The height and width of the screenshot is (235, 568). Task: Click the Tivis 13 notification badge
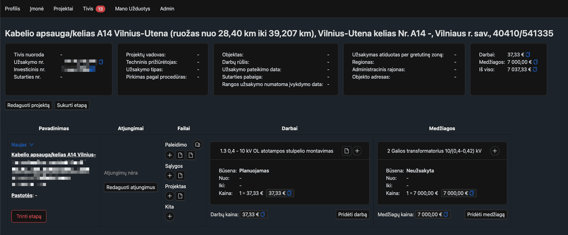100,9
